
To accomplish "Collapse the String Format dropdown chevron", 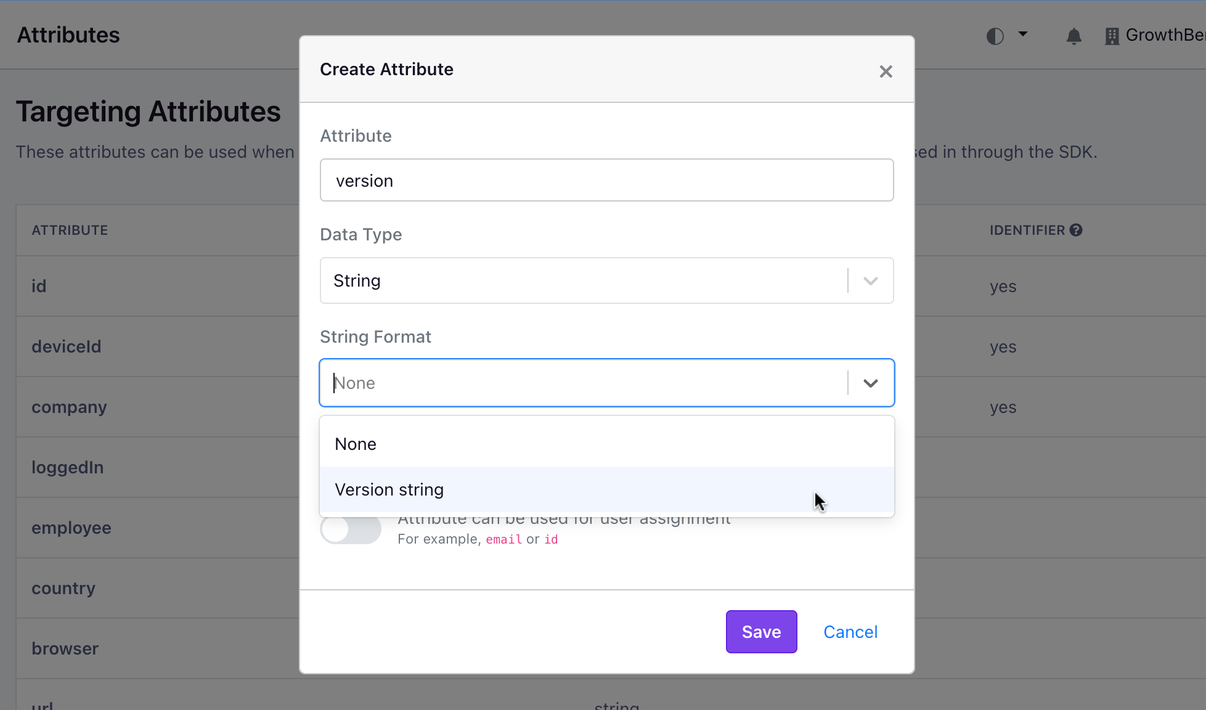I will [870, 383].
